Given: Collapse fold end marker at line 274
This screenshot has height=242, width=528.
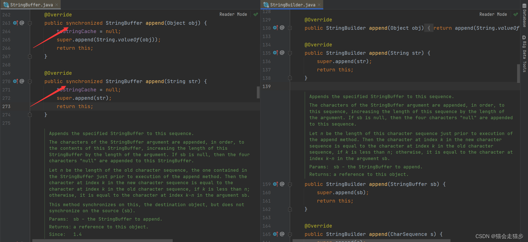Looking at the screenshot, I should (30, 115).
